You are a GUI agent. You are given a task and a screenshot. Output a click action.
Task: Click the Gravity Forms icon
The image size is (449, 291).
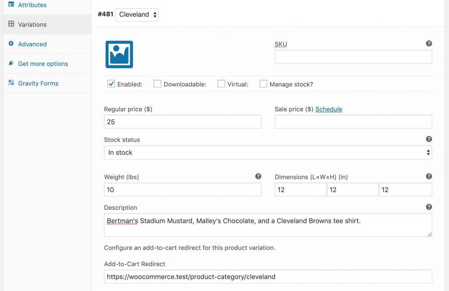[x=11, y=83]
